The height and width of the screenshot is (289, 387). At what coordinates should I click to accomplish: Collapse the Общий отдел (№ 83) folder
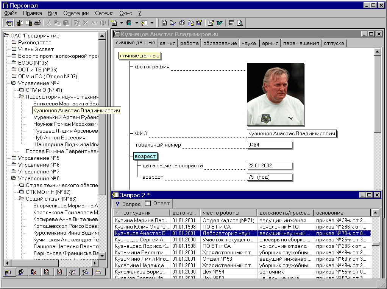(22, 199)
